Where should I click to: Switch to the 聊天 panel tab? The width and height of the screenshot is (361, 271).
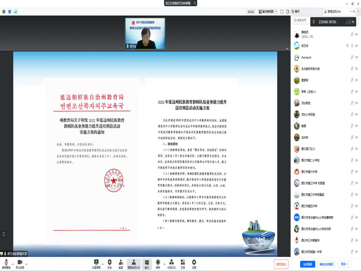306,11
